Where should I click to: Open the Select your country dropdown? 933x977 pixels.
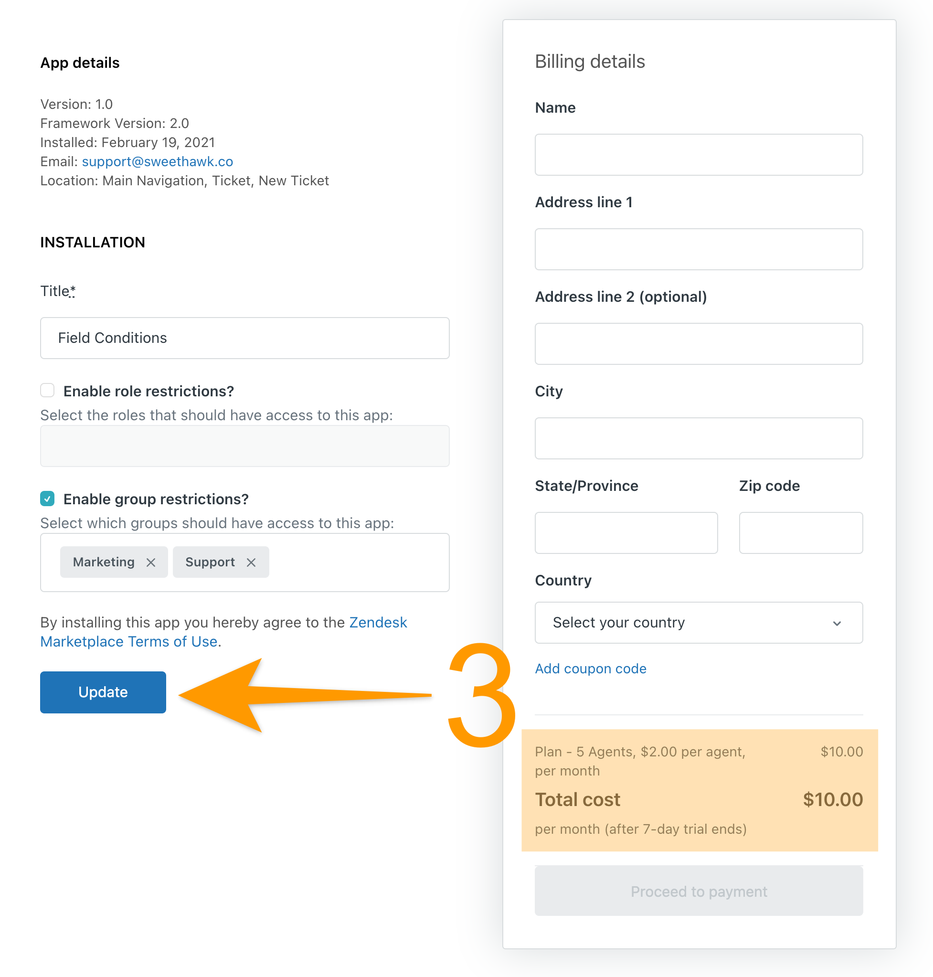(698, 623)
